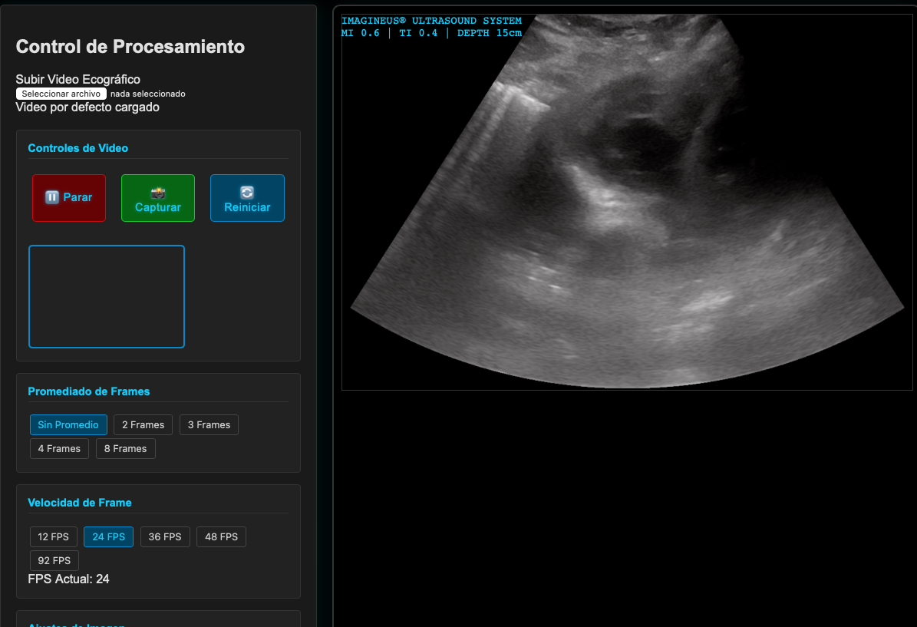Choose 3 Frames averaging
The height and width of the screenshot is (627, 917).
point(209,425)
